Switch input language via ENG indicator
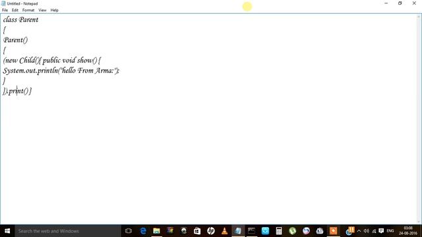This screenshot has height=237, width=422. click(390, 231)
